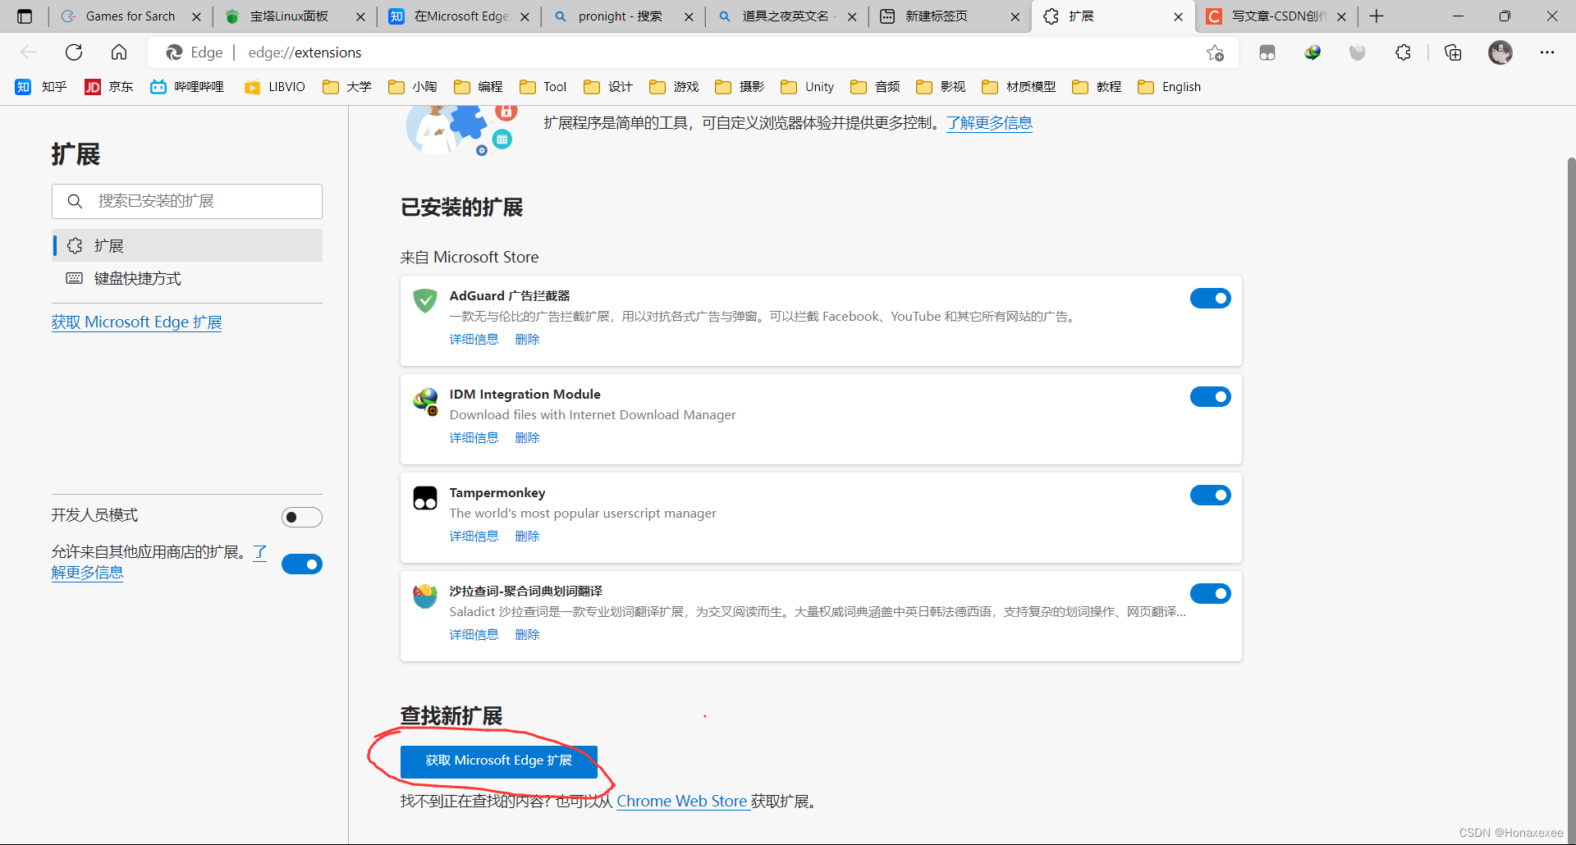1576x845 pixels.
Task: Open the 小陶 bookmark folder
Action: (412, 87)
